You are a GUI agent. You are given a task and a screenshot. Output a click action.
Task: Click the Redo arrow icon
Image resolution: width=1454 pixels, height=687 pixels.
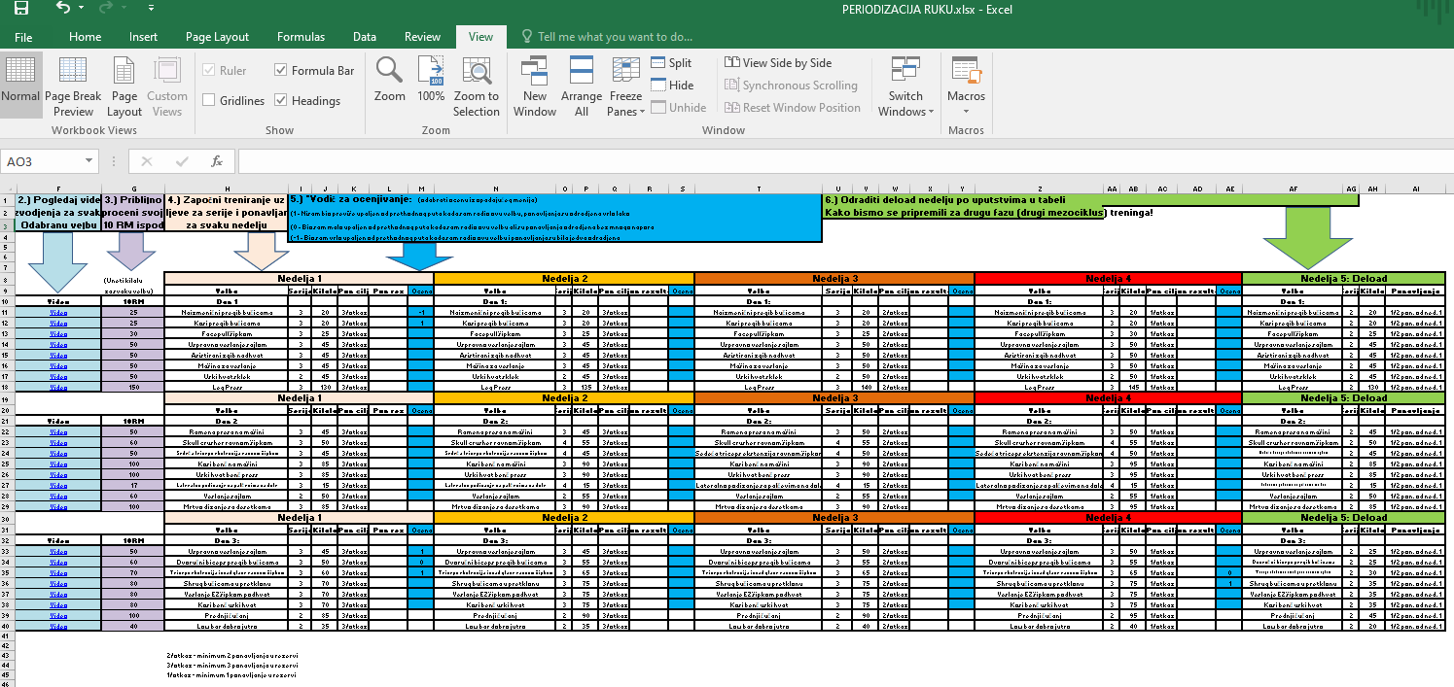[x=107, y=9]
